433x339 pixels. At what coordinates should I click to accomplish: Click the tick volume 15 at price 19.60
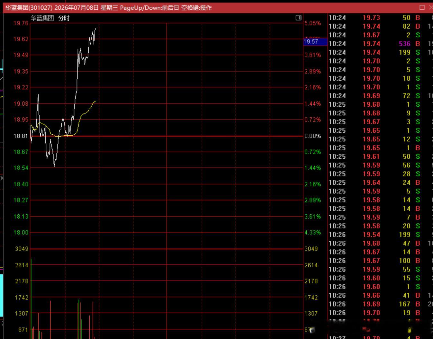point(407,278)
